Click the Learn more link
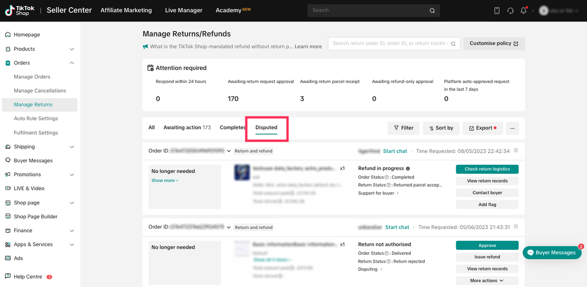Viewport: 587px width, 287px height. tap(308, 46)
